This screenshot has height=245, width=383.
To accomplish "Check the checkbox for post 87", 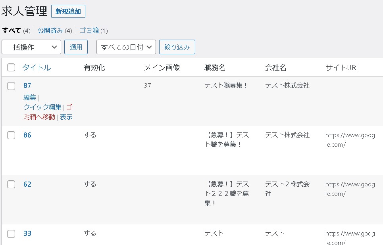I will (11, 86).
